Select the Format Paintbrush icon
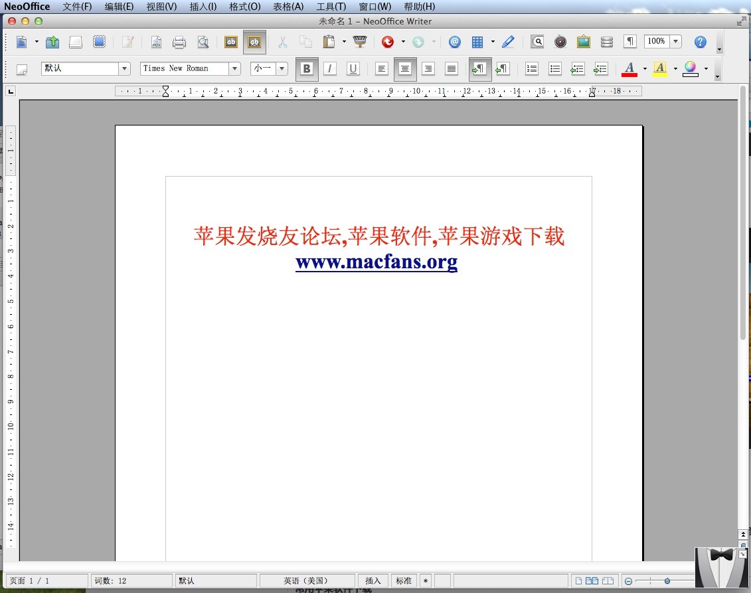Screen dimensions: 751x593 [x=360, y=42]
